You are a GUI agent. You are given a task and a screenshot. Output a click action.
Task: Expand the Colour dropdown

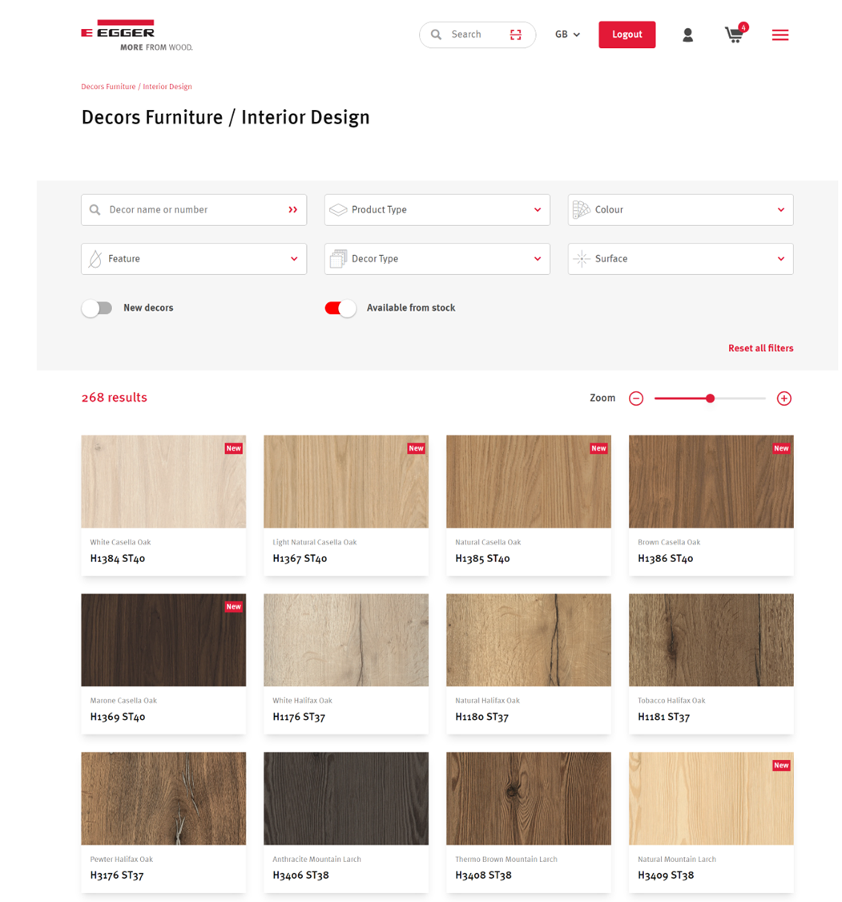(680, 210)
